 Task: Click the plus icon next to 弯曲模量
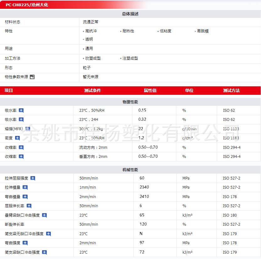pos(25,197)
